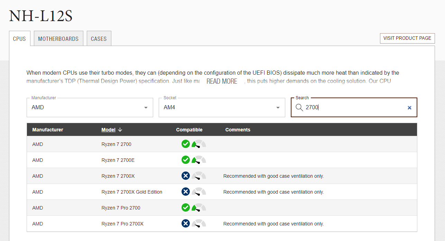This screenshot has width=445, height=241.
Task: Open the Socket dropdown showing AM4
Action: 222,108
